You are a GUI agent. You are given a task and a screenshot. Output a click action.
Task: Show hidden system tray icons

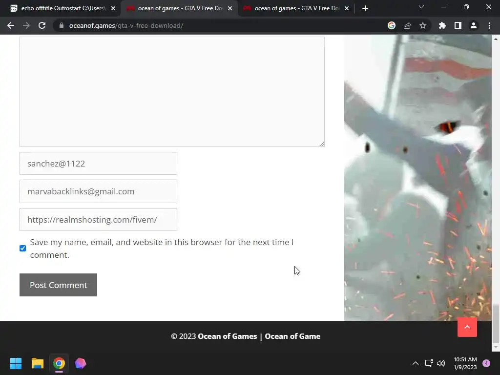pyautogui.click(x=416, y=363)
